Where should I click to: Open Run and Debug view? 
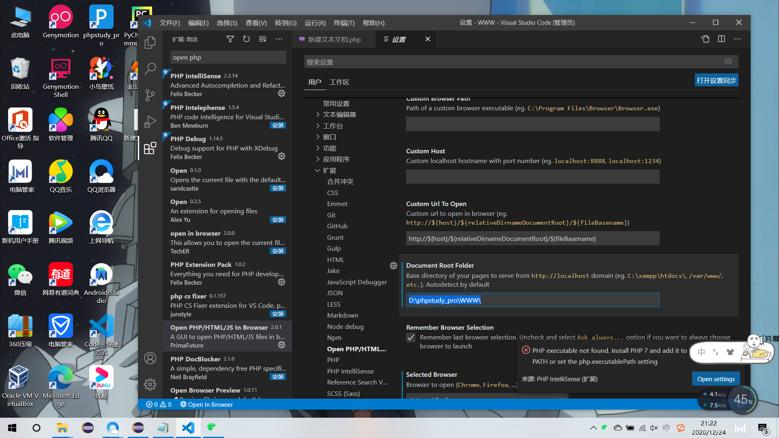click(150, 121)
